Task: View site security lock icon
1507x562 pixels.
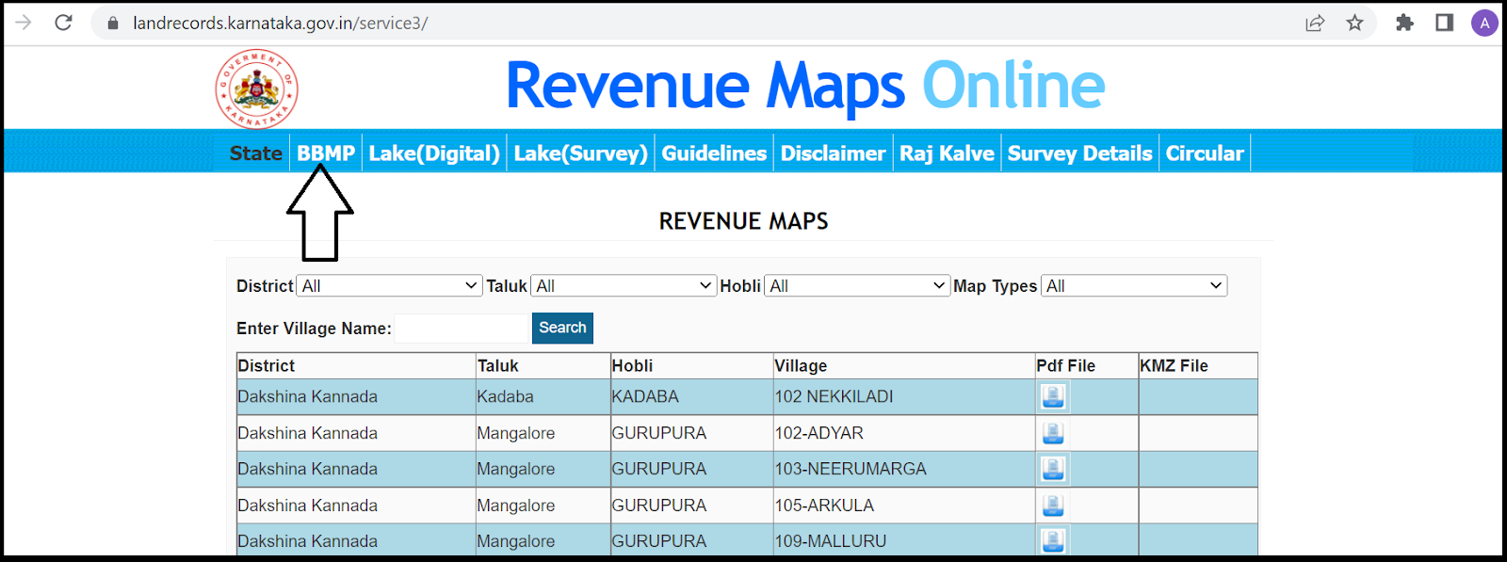Action: [x=113, y=23]
